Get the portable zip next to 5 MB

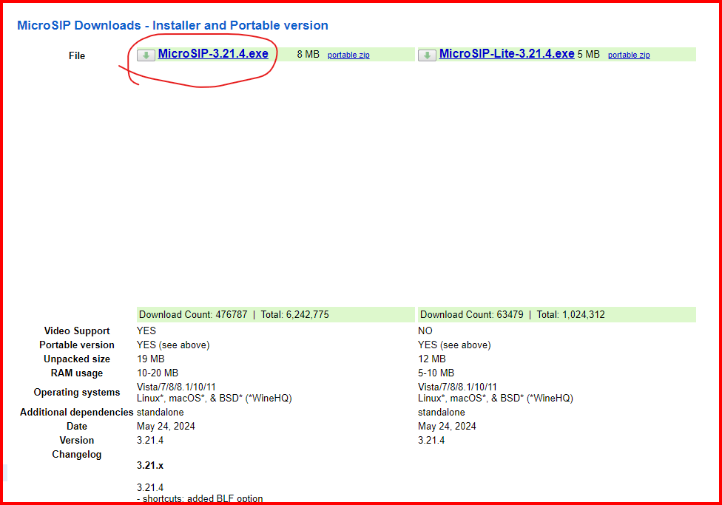coord(629,55)
